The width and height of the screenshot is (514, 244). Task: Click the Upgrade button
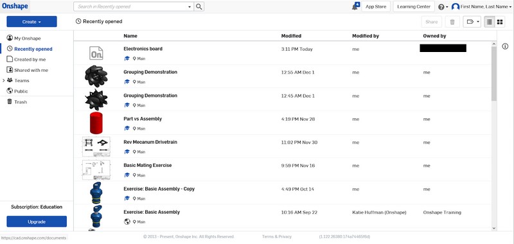tap(37, 222)
